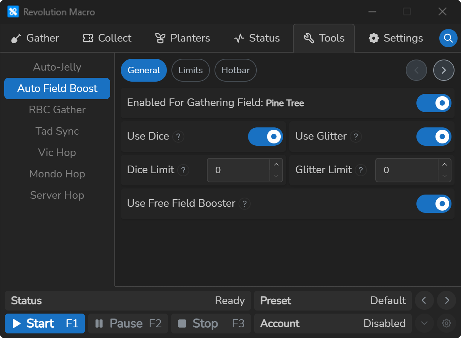Click the Account Disabled field
Screen dimensions: 461x338
pyautogui.click(x=333, y=324)
